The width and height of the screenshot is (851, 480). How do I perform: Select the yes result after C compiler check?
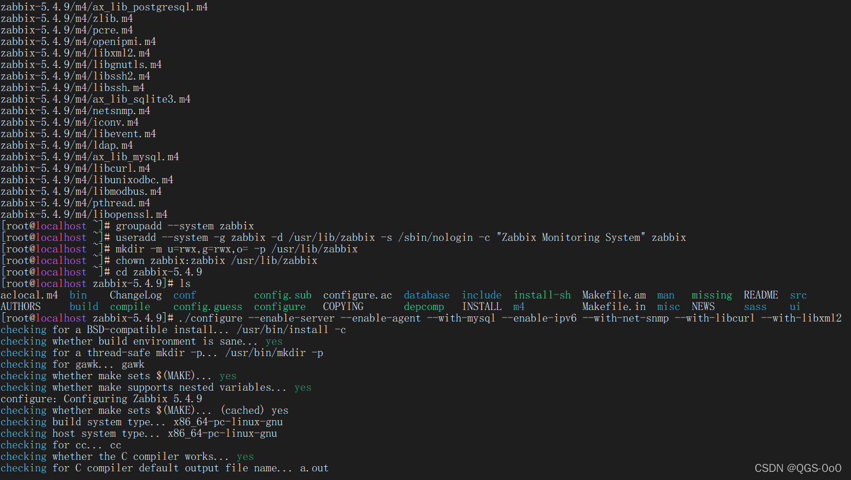pos(245,456)
